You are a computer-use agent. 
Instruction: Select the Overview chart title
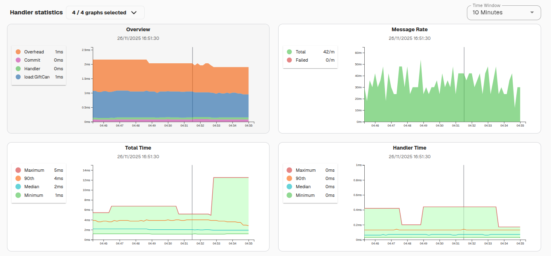coord(138,29)
